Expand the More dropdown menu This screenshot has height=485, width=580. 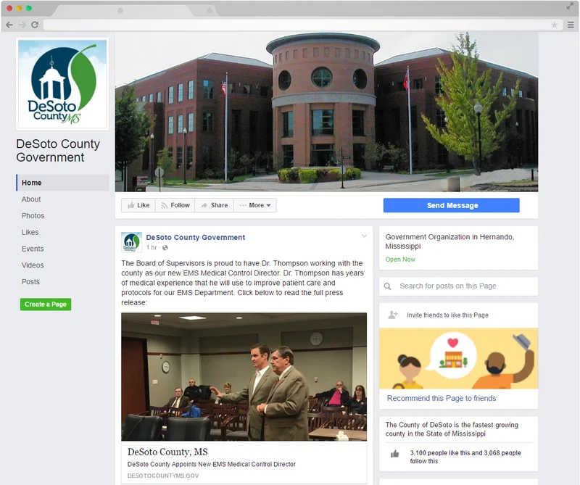[x=255, y=205]
